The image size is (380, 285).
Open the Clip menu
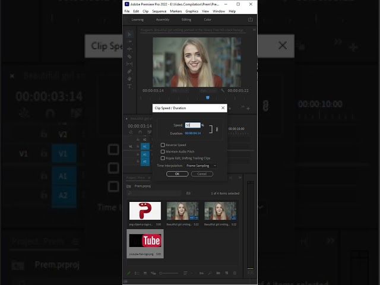pyautogui.click(x=145, y=11)
